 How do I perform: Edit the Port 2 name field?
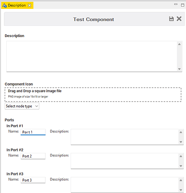click(x=33, y=156)
